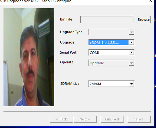
Task: Click the Next button
Action: click(85, 119)
